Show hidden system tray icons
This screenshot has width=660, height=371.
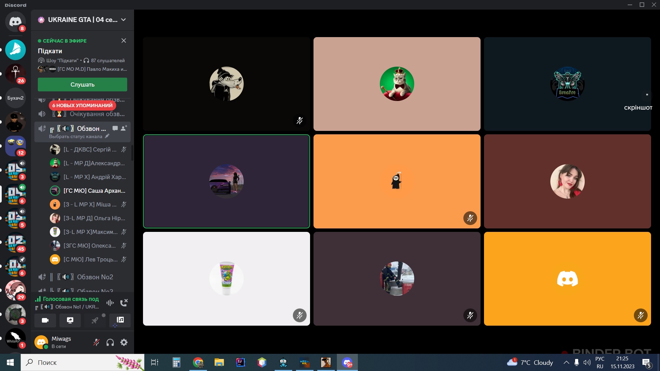(566, 362)
